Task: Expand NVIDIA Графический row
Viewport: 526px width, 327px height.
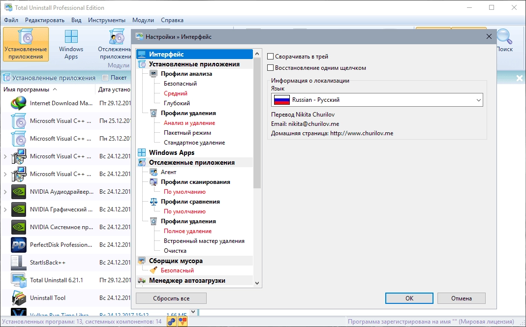Action: (x=5, y=209)
